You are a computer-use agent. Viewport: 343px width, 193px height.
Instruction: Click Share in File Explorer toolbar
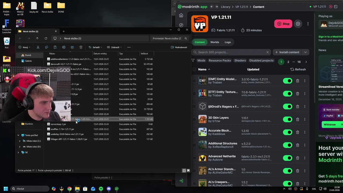[x=72, y=47]
